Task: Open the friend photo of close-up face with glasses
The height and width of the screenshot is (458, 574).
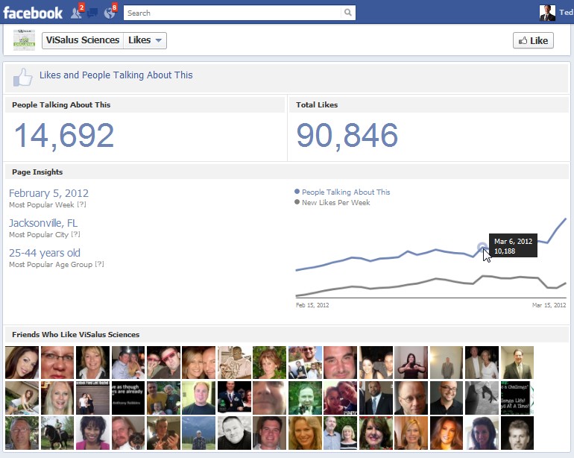Action: 57,363
